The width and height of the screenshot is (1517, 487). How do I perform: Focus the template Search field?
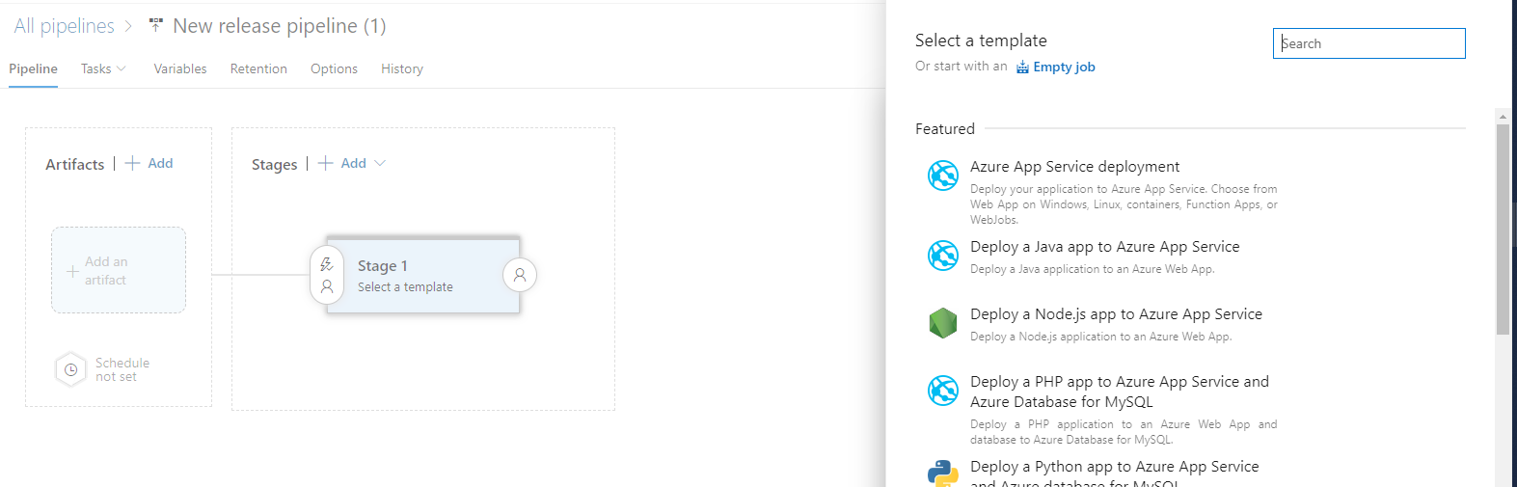point(1368,43)
